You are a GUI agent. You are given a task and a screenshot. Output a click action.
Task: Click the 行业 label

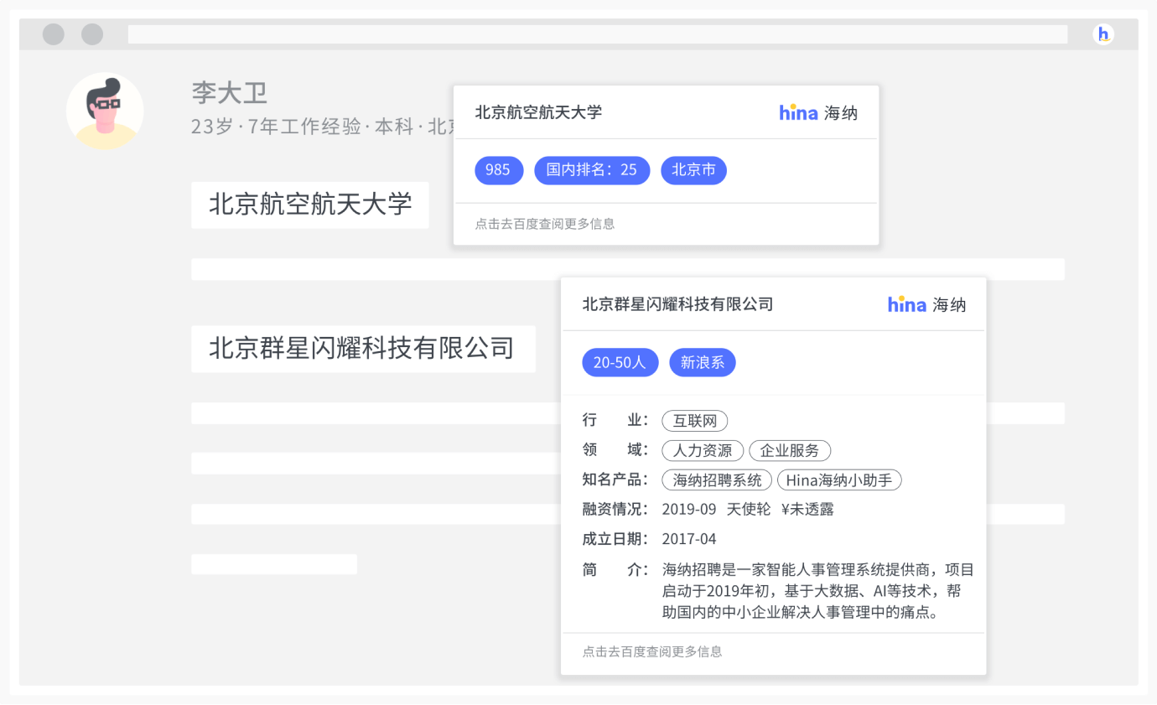pos(615,420)
